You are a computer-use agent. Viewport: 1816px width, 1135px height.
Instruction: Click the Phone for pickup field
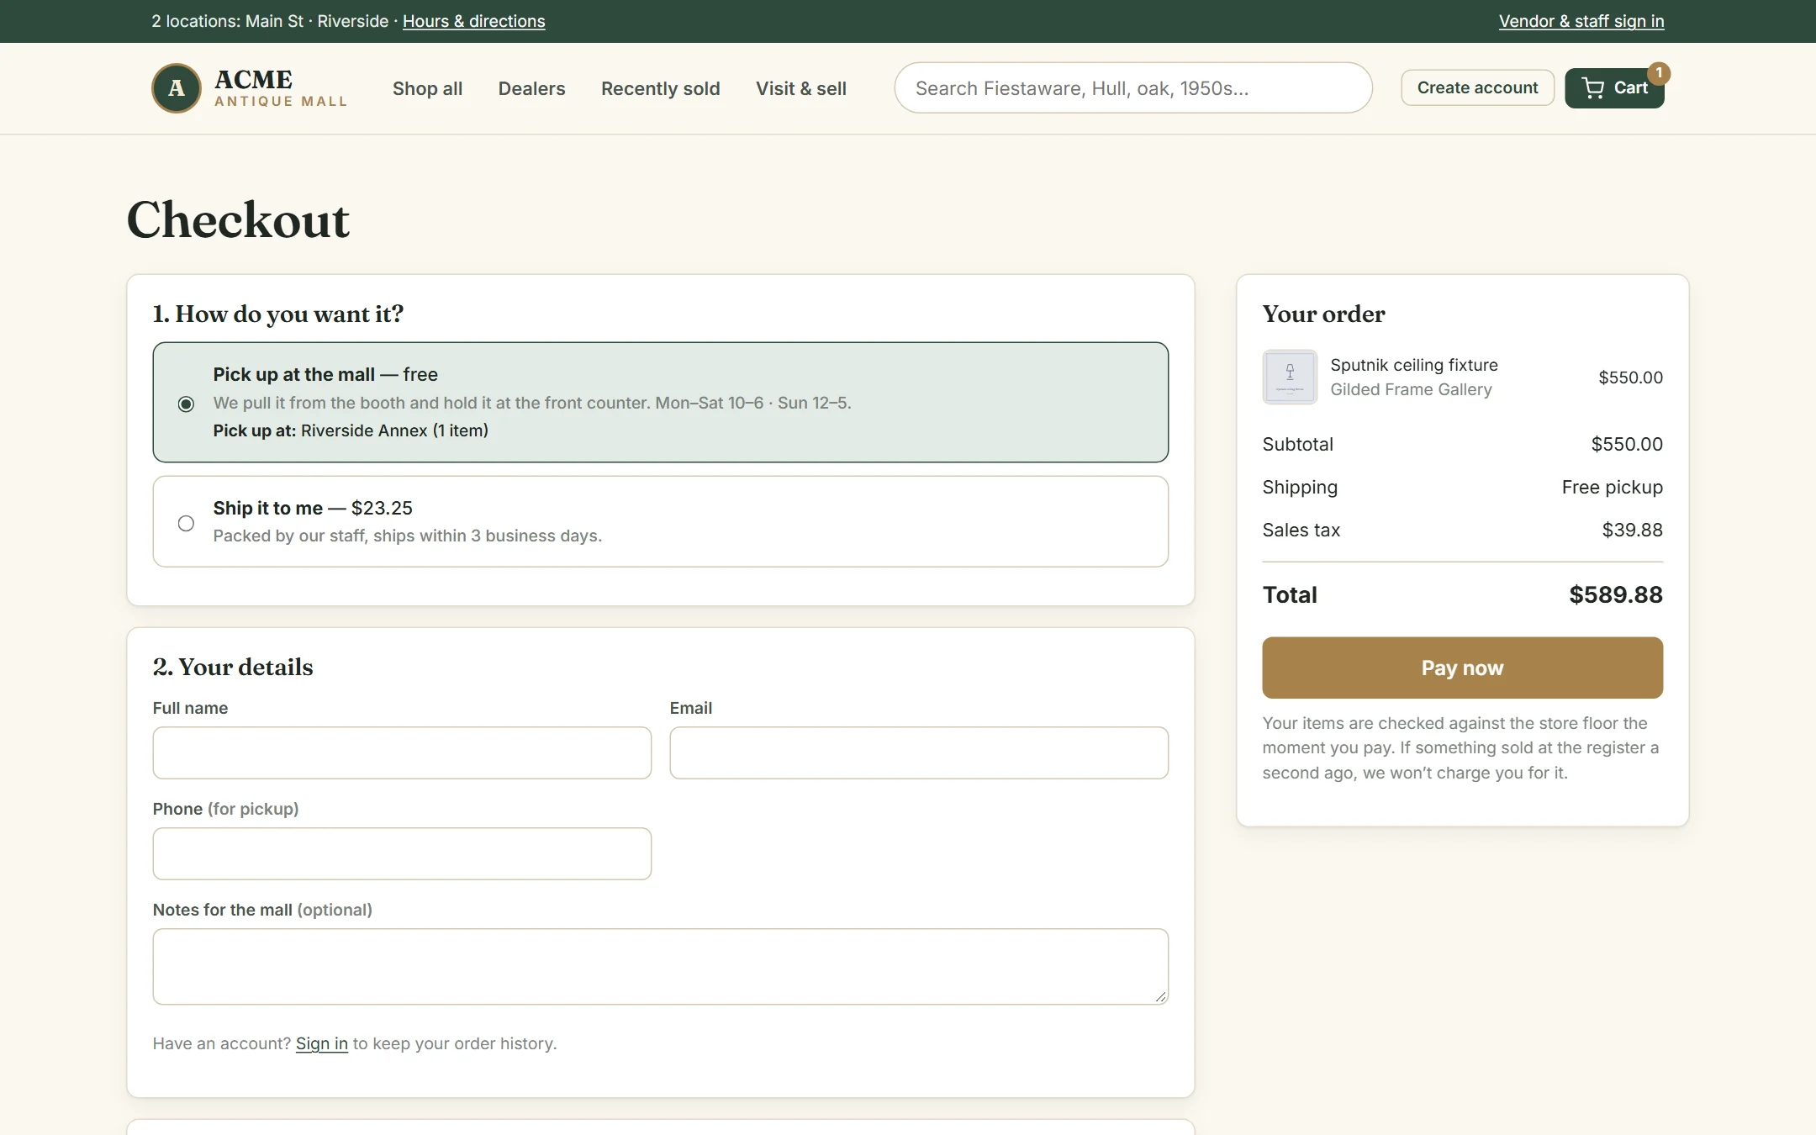402,853
